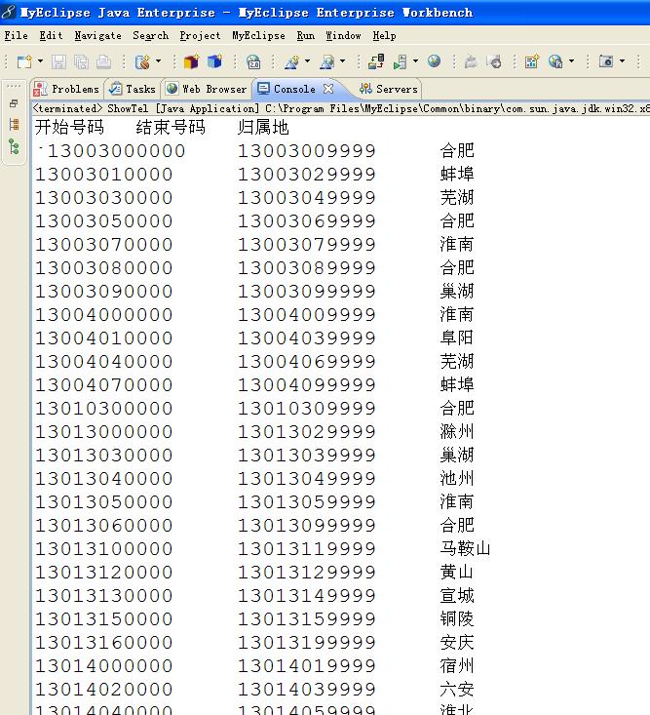Click the Save All icon
Screen dimensions: 650x715
81,61
